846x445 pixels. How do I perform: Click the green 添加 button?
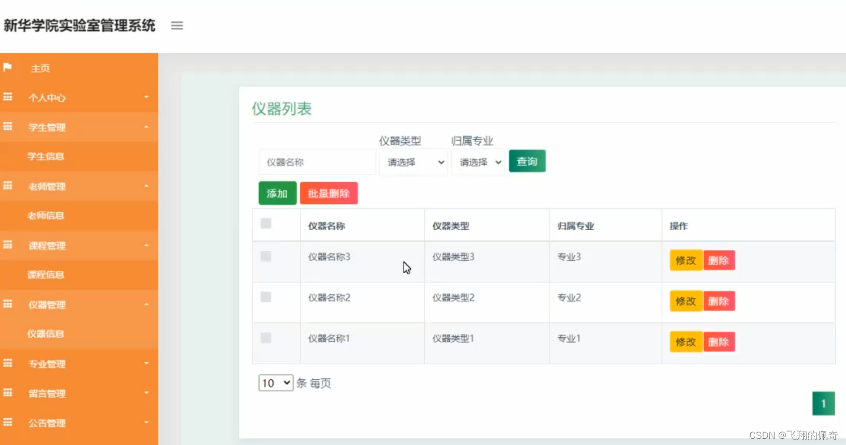(277, 193)
